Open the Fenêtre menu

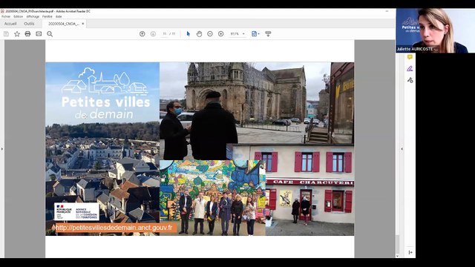point(47,16)
